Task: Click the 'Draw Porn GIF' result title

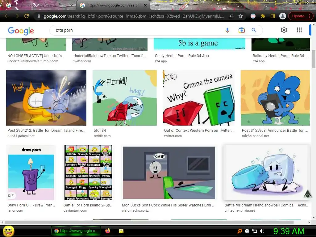Action: [31, 205]
